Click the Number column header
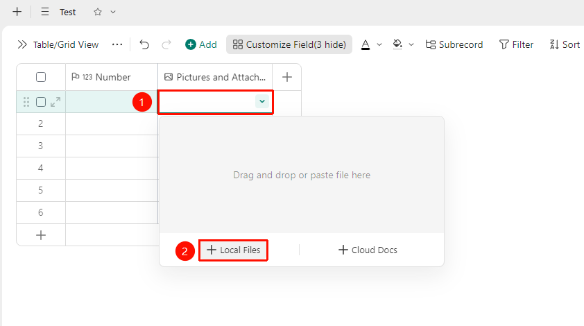 coord(112,77)
